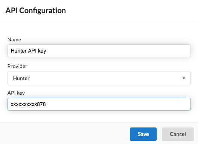The width and height of the screenshot is (198, 144).
Task: Click the API Configuration dialog heading
Action: click(36, 11)
